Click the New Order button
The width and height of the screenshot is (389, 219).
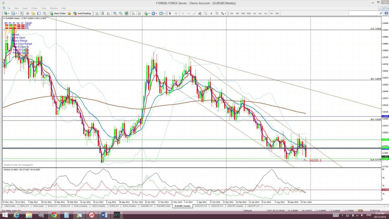point(58,13)
